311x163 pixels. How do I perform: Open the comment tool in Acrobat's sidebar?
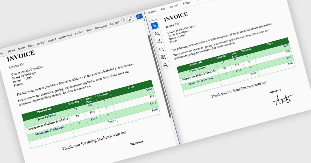[x=157, y=34]
